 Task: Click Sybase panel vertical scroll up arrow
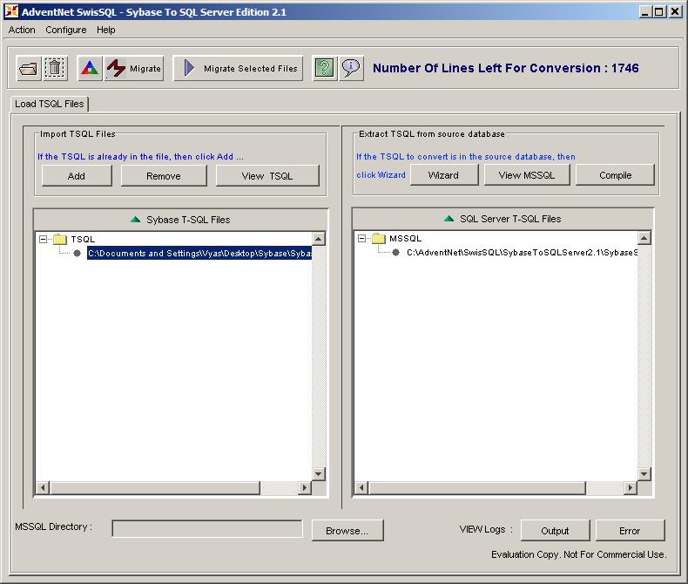point(319,239)
